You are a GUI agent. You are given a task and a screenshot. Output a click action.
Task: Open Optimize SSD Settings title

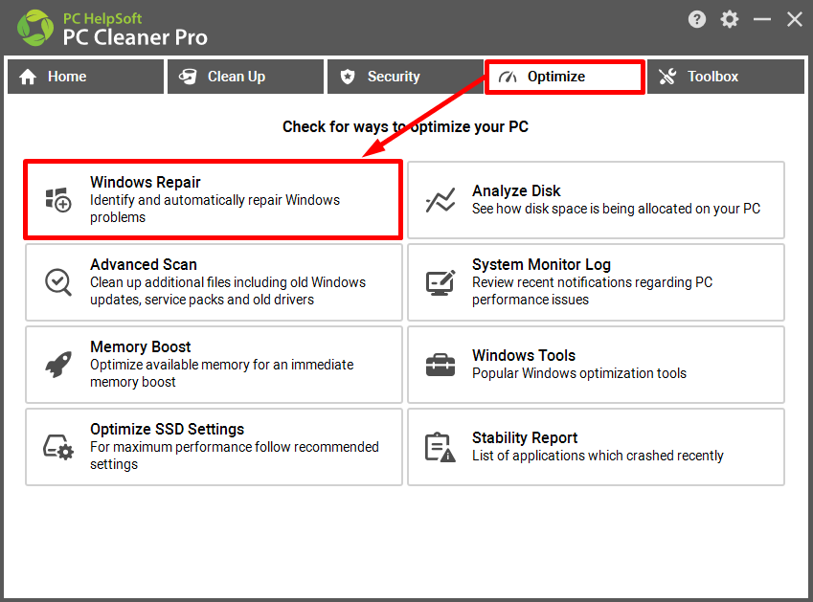click(x=167, y=429)
